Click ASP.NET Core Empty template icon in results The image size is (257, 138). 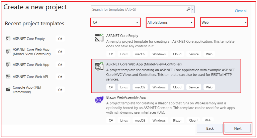point(99,37)
